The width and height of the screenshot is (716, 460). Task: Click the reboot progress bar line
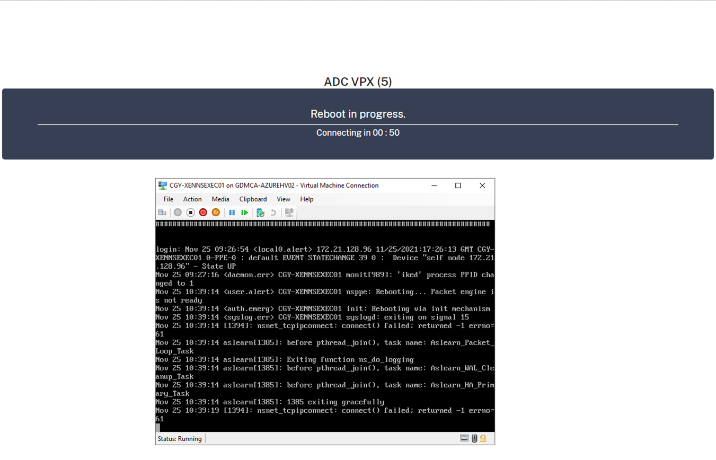(358, 125)
